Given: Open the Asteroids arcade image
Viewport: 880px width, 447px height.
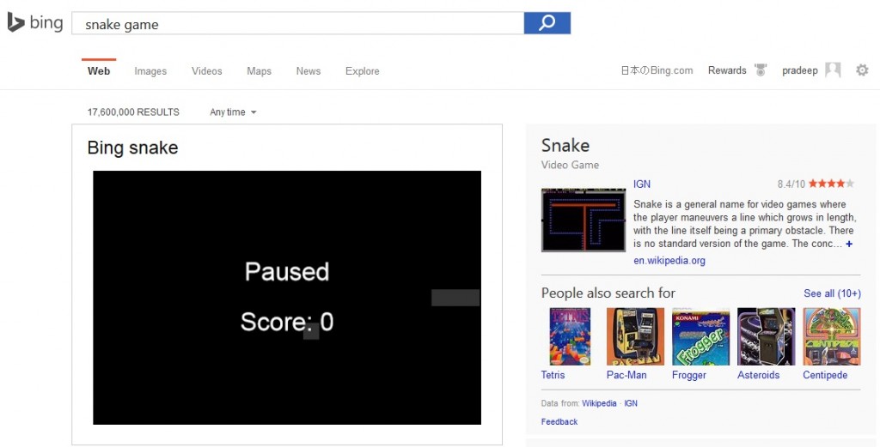Looking at the screenshot, I should pos(766,336).
